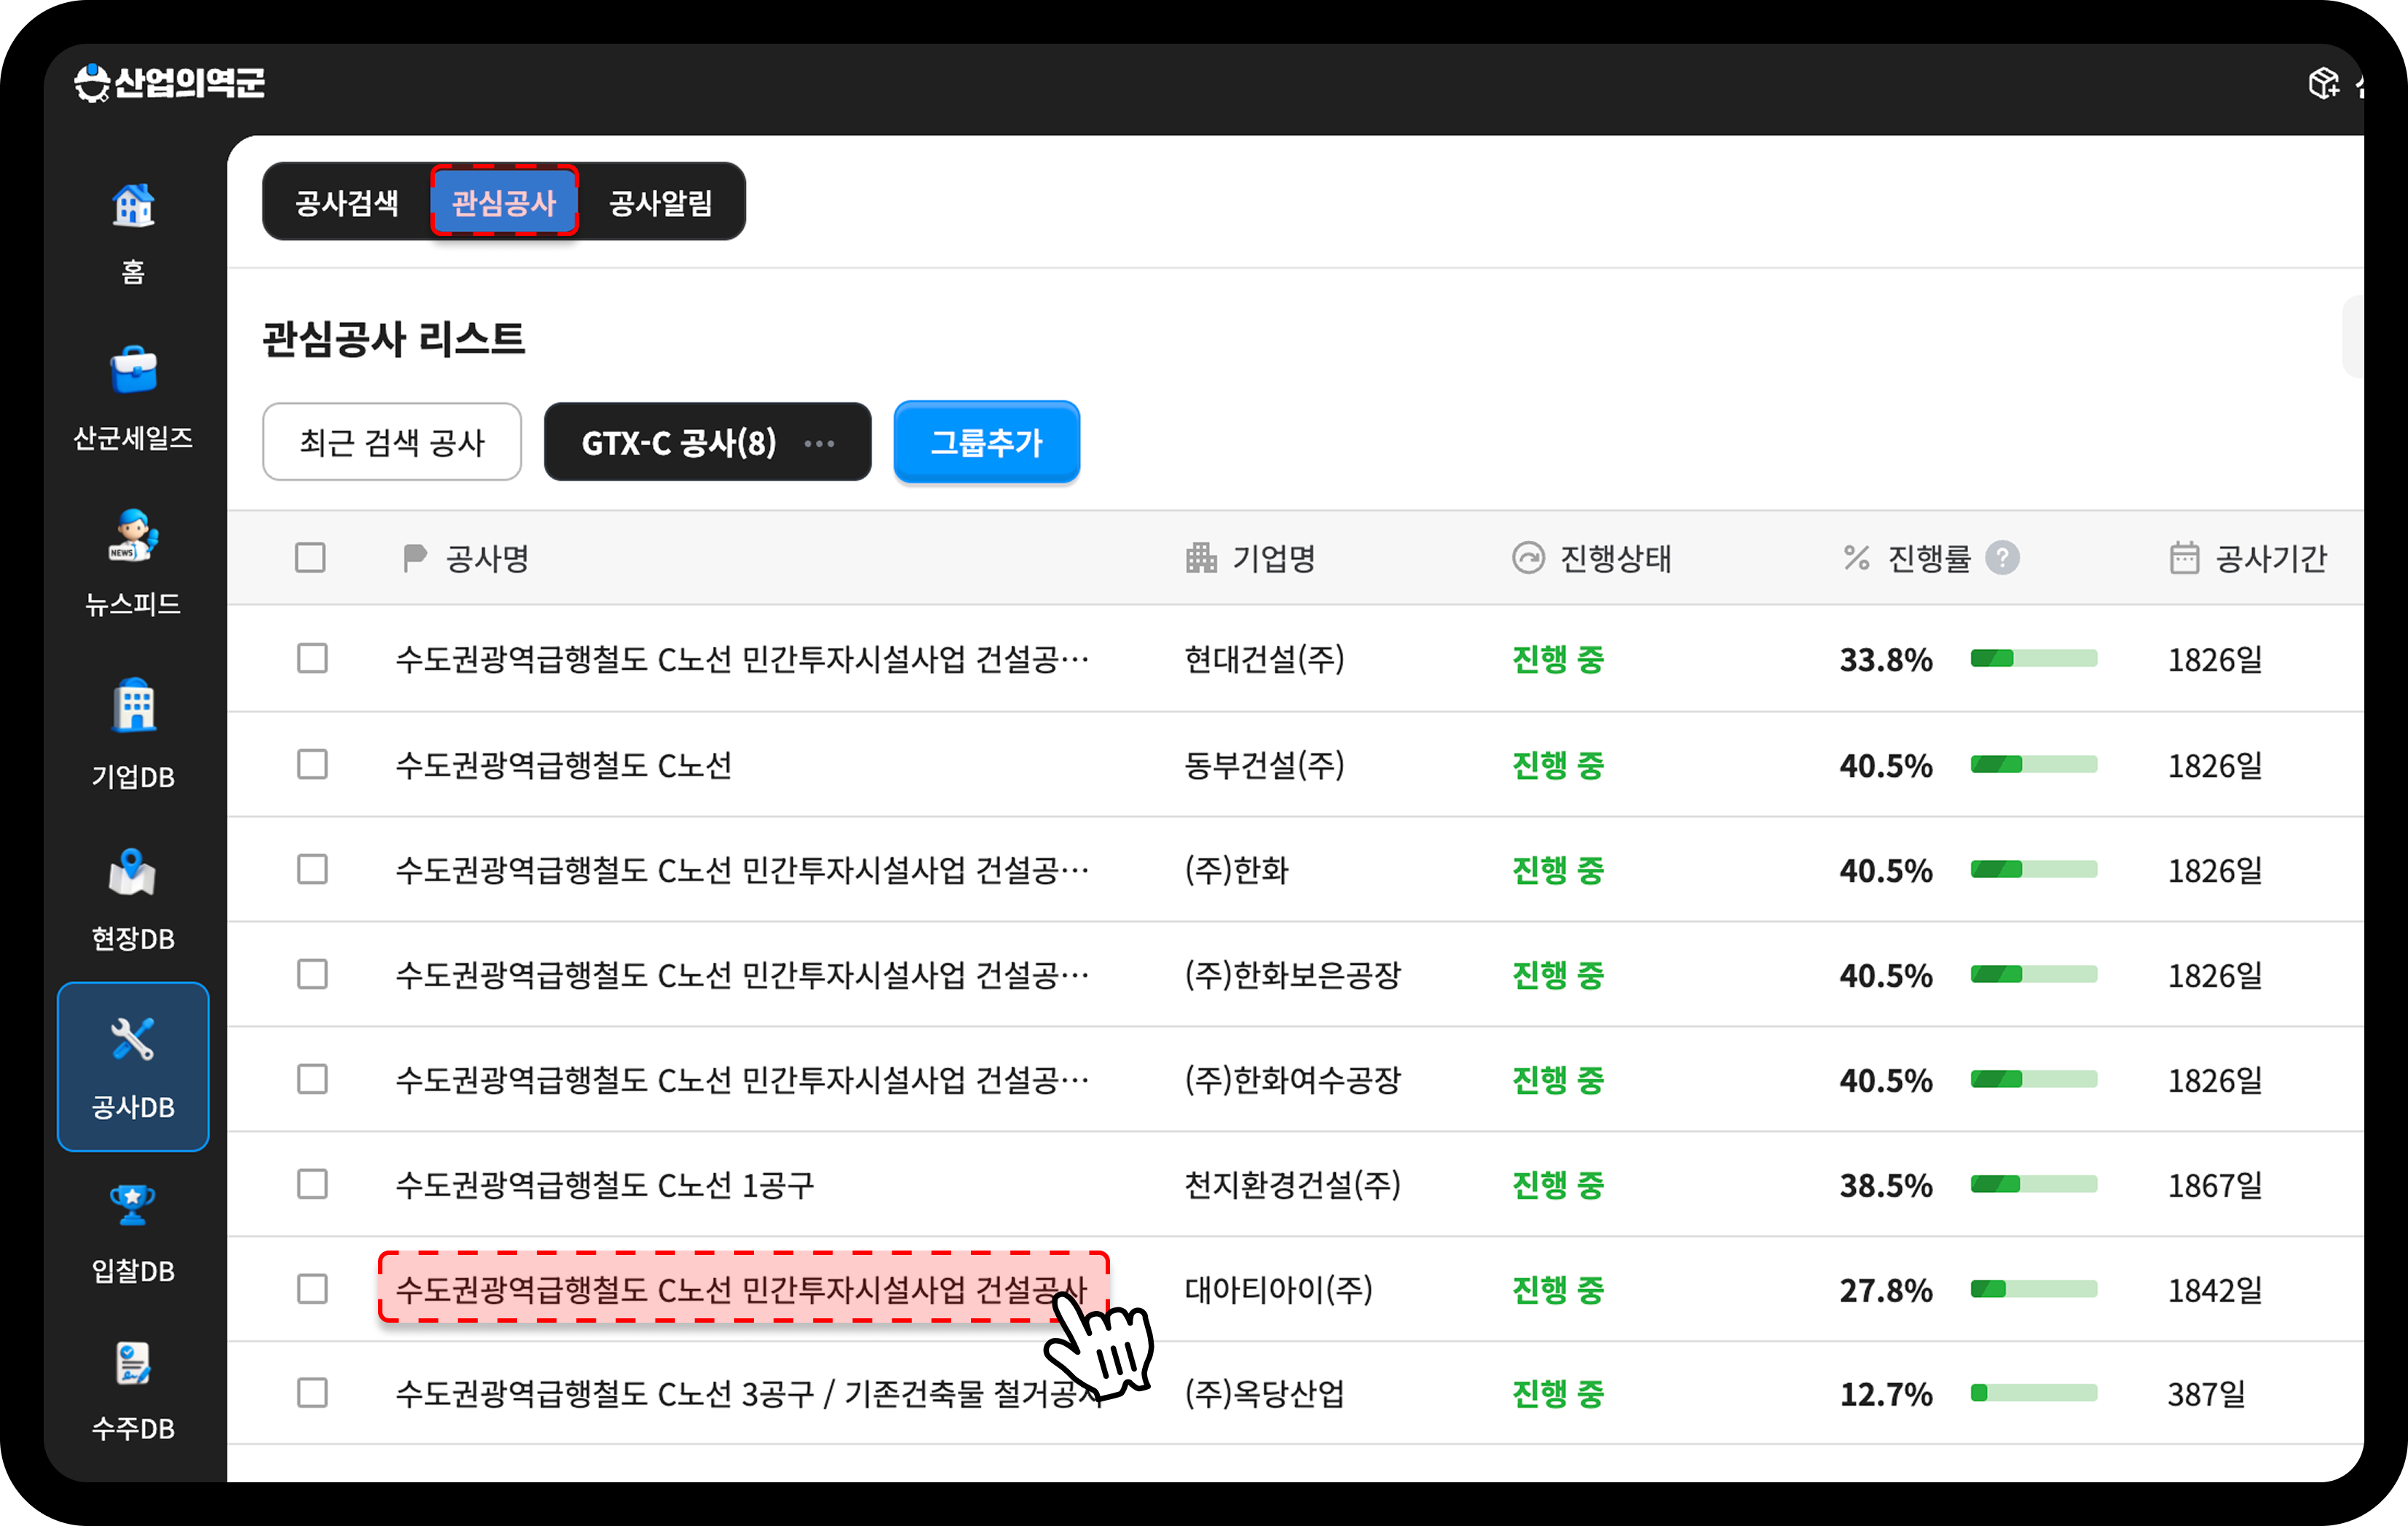This screenshot has height=1526, width=2408.
Task: Click the 387일 duration cell
Action: (2207, 1394)
